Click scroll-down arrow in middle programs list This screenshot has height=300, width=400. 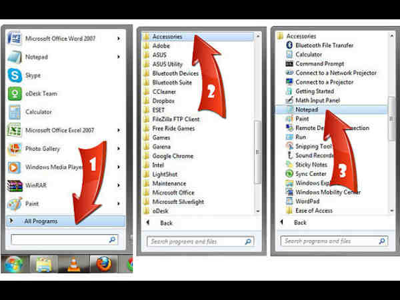258,211
